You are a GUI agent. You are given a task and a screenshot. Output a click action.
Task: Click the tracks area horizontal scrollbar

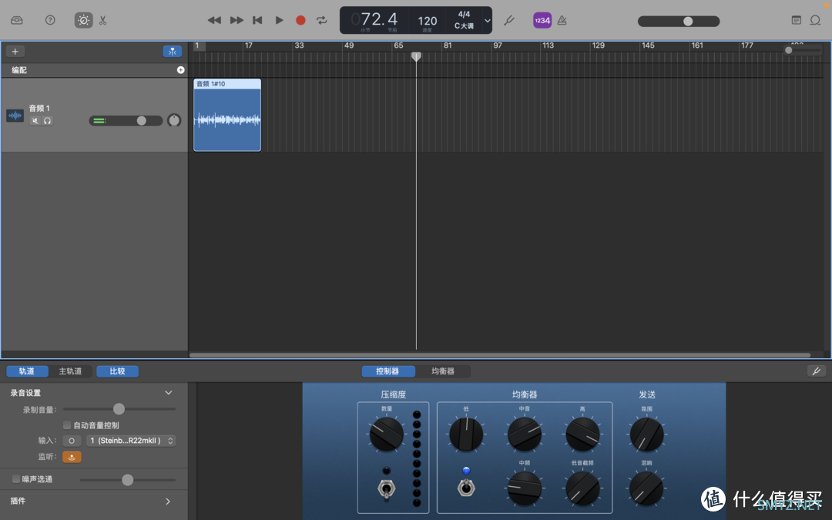pyautogui.click(x=499, y=355)
